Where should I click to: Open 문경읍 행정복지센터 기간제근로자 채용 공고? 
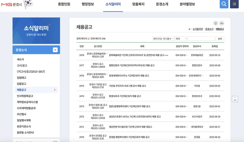129,137
